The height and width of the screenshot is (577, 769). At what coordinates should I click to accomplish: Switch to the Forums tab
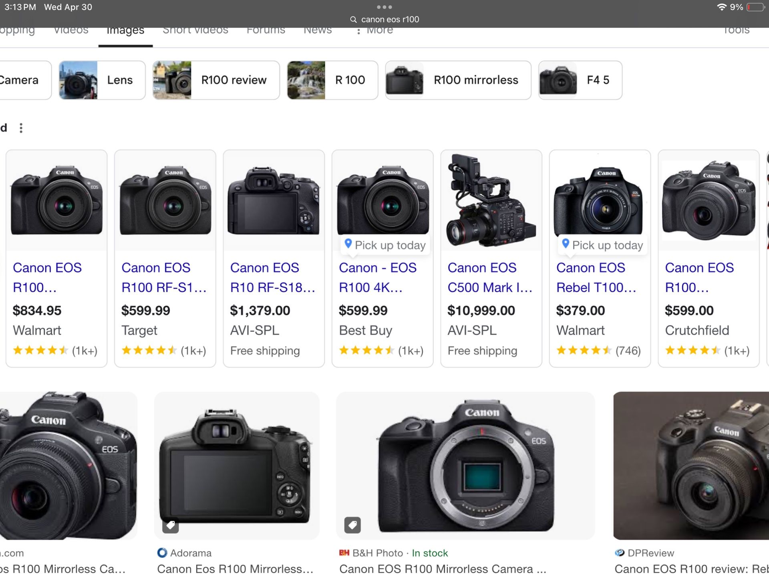[266, 29]
